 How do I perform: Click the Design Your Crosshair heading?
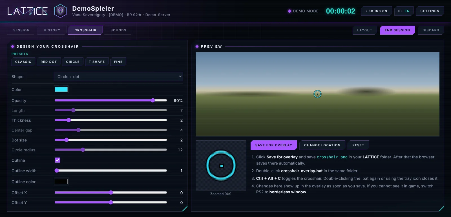(x=48, y=46)
